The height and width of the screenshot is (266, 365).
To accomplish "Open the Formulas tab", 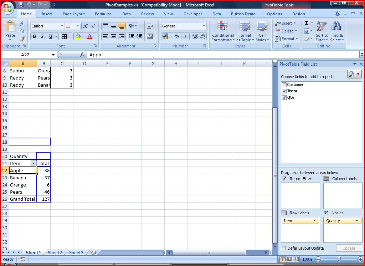I will point(103,14).
